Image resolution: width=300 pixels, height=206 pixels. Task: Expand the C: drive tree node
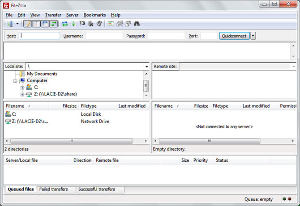(x=22, y=88)
